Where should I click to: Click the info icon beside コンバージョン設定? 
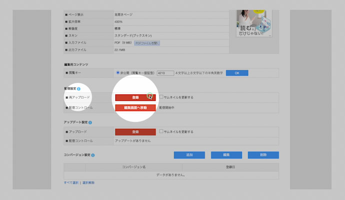[93, 155]
